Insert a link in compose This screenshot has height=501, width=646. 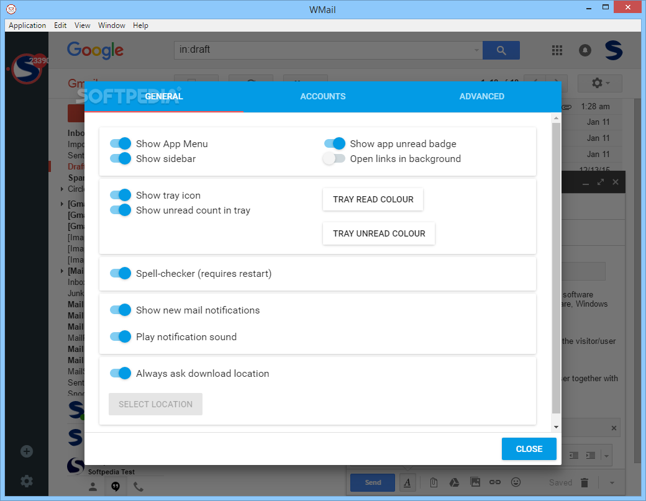click(495, 482)
